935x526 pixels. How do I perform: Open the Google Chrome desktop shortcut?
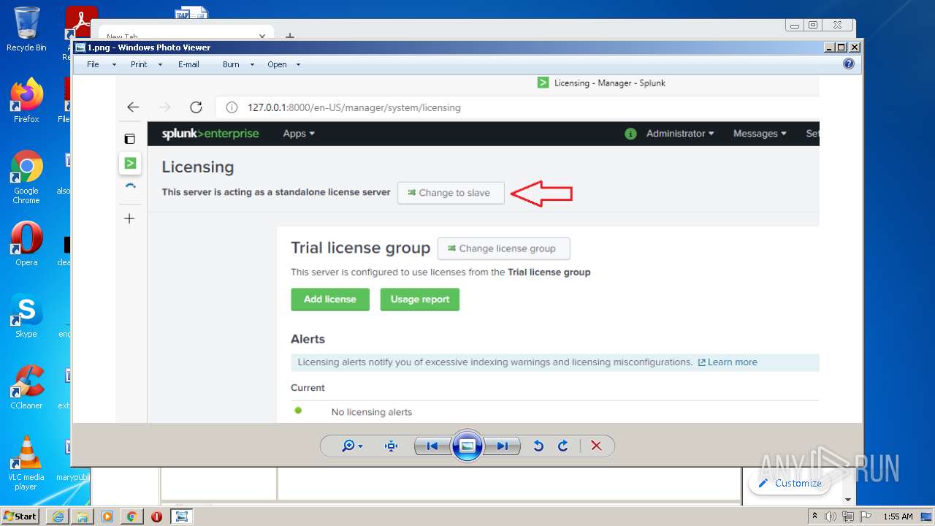coord(26,176)
